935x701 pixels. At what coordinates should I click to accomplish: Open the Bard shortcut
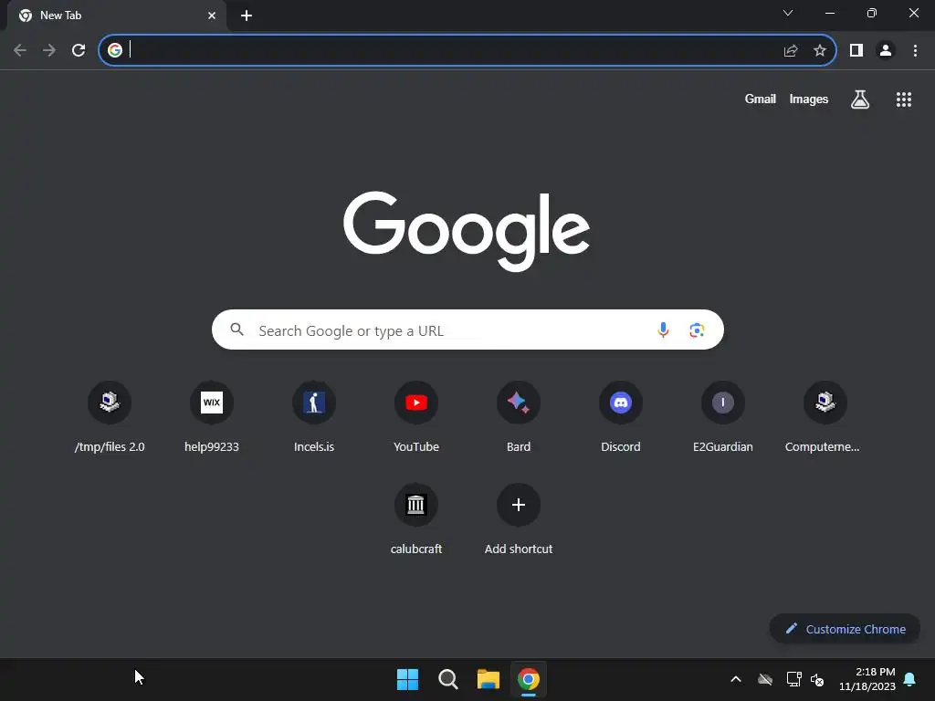pos(519,417)
